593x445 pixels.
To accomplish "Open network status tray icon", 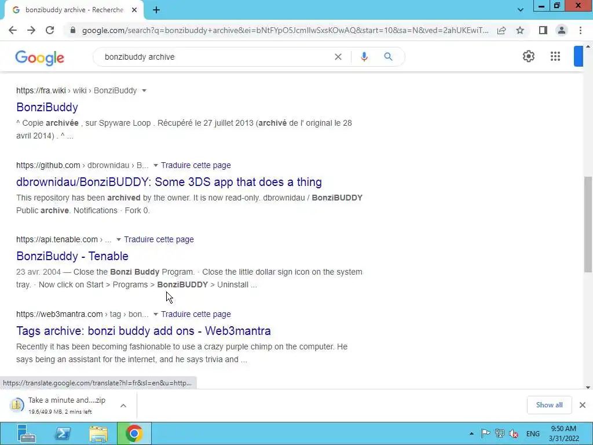I will 500,433.
